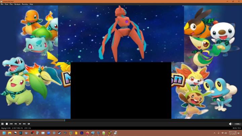Open the View menu
This screenshot has height=136, width=242.
click(x=6, y=4)
